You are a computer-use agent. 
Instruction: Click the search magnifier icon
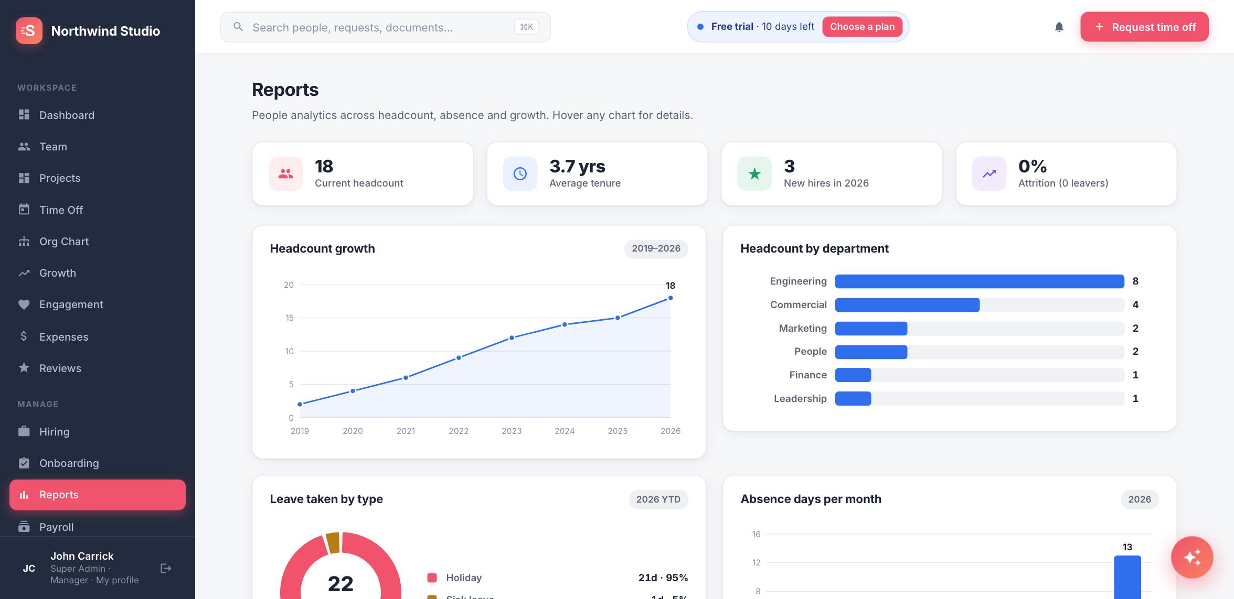click(238, 27)
